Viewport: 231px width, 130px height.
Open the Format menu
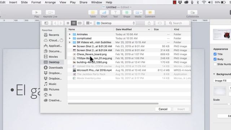[36, 3]
